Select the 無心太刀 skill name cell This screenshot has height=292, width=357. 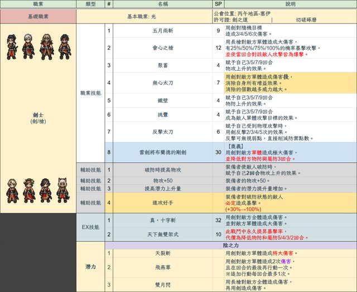[162, 82]
